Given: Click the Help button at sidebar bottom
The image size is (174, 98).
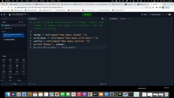Looking at the screenshot, I should click(x=14, y=84).
